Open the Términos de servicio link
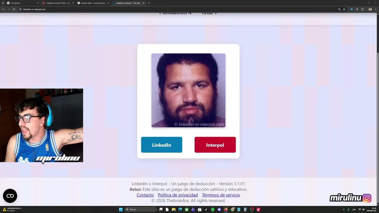This screenshot has width=379, height=213. coord(221,195)
